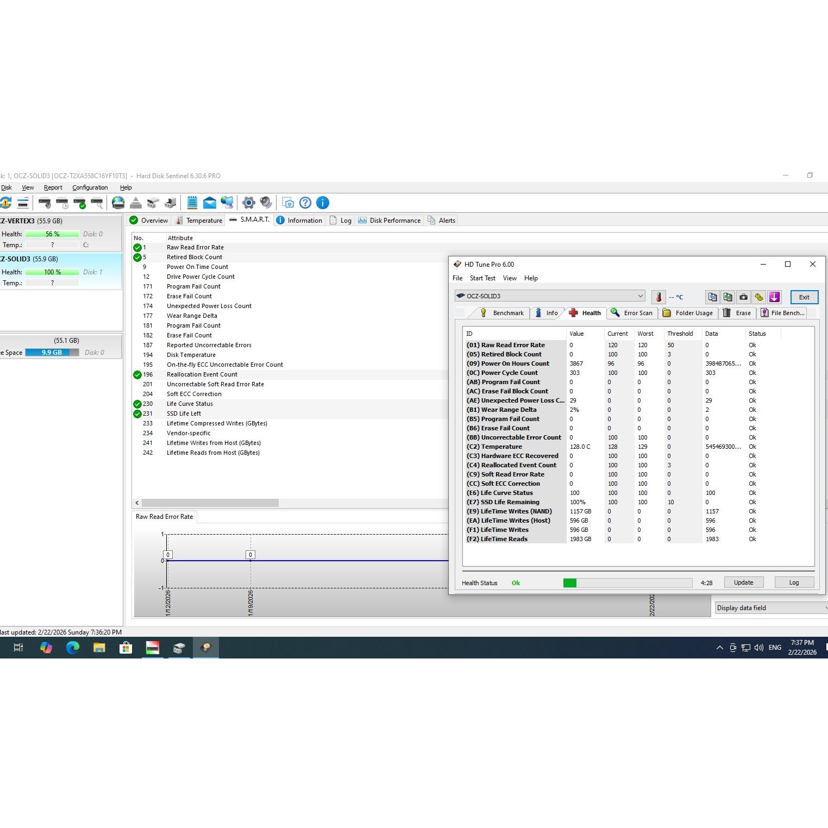The image size is (828, 828).
Task: Click the Exit button in HD Tune
Action: (804, 297)
